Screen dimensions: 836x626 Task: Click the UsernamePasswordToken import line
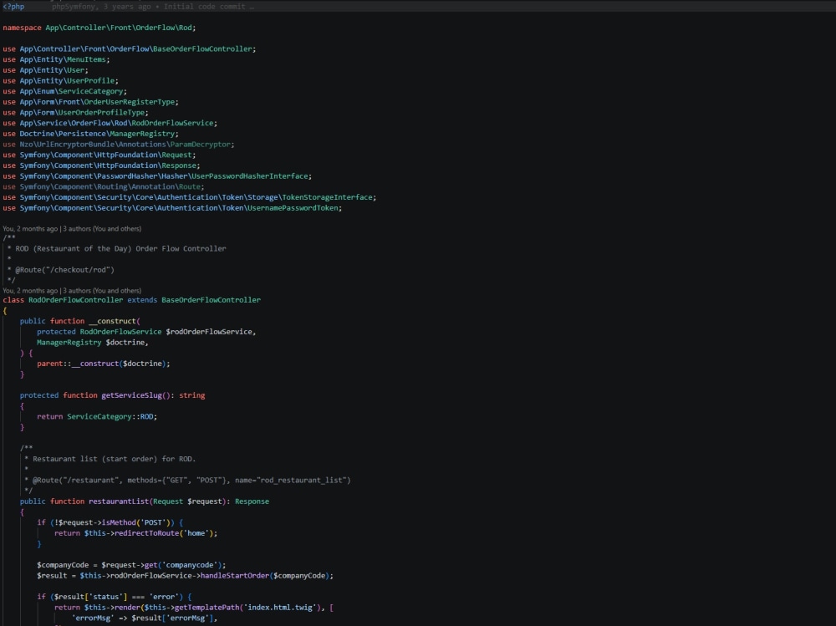[x=172, y=208]
